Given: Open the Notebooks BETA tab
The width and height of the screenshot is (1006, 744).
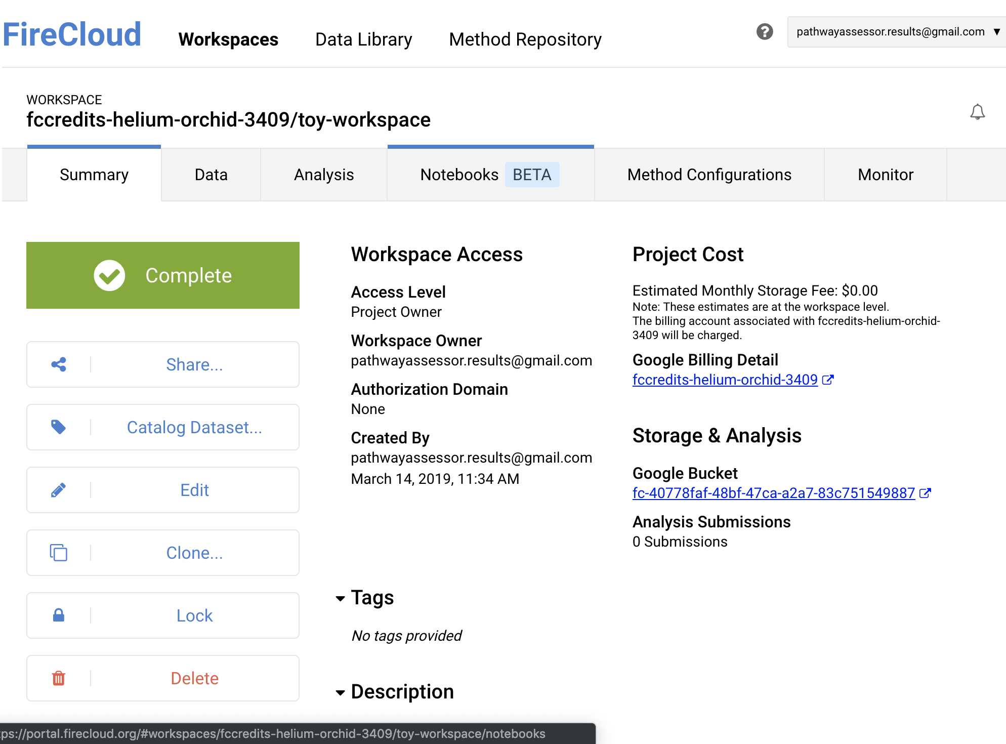Looking at the screenshot, I should click(x=490, y=175).
